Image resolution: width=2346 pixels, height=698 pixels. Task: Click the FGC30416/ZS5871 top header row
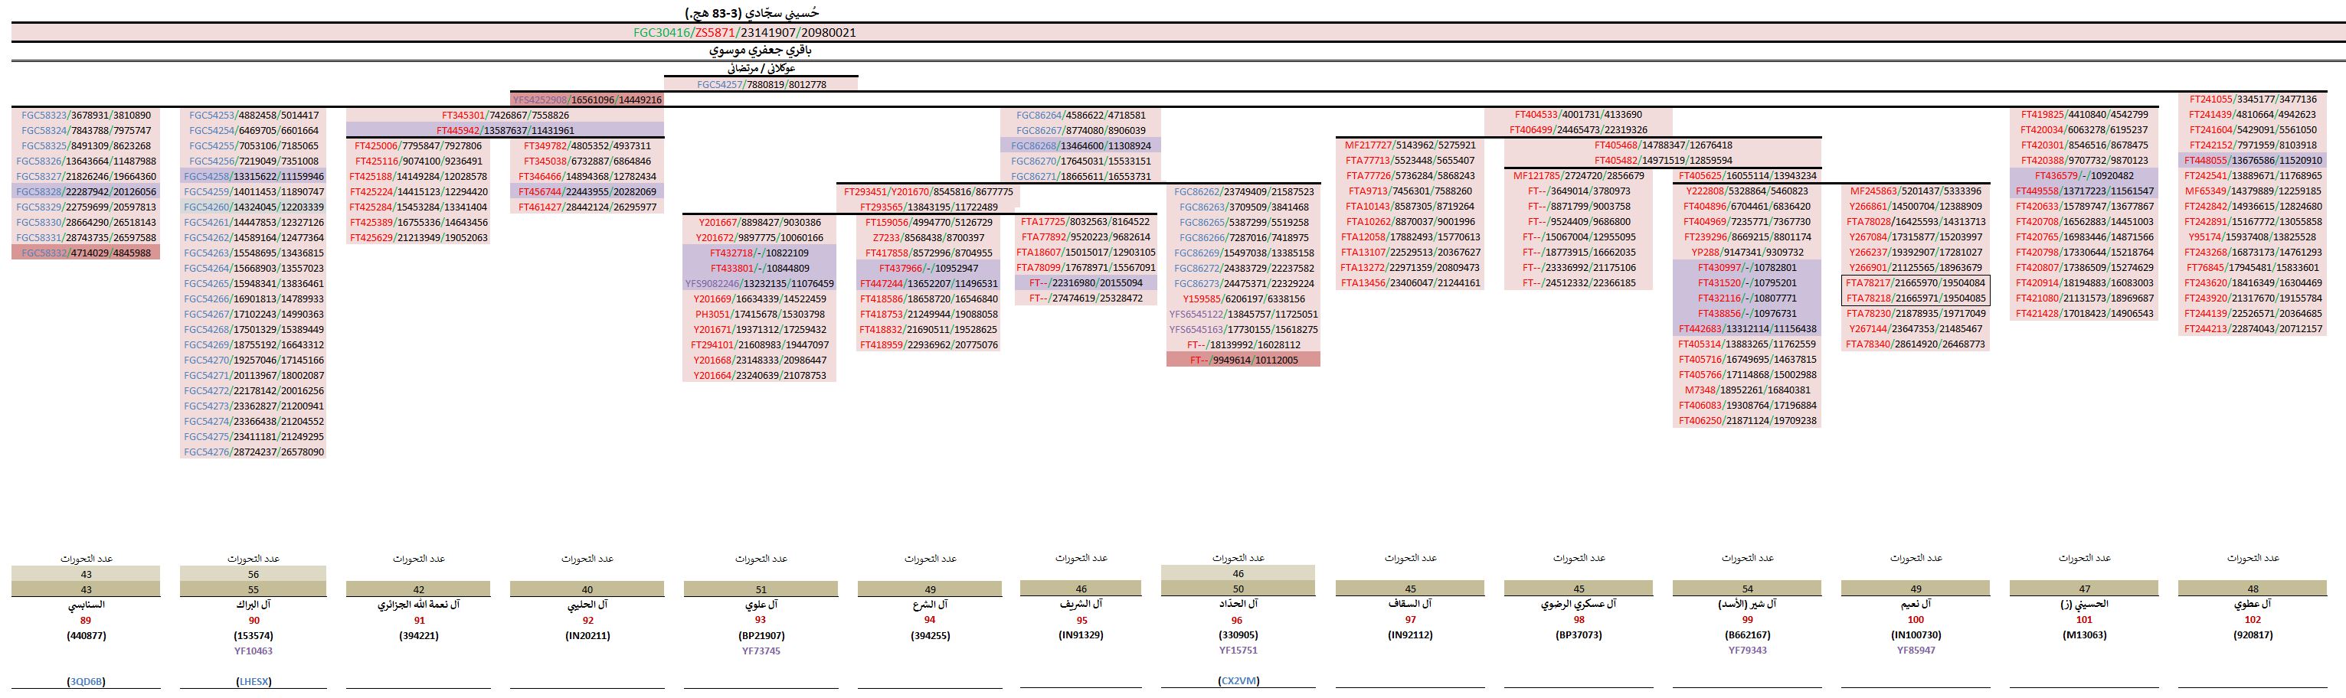pos(744,33)
